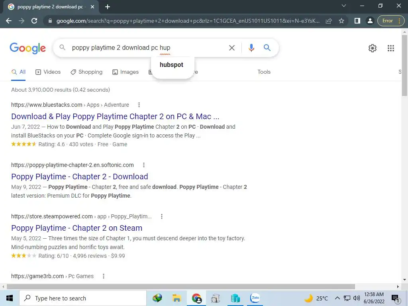408x306 pixels.
Task: Open the site lock info icon
Action: (50, 21)
